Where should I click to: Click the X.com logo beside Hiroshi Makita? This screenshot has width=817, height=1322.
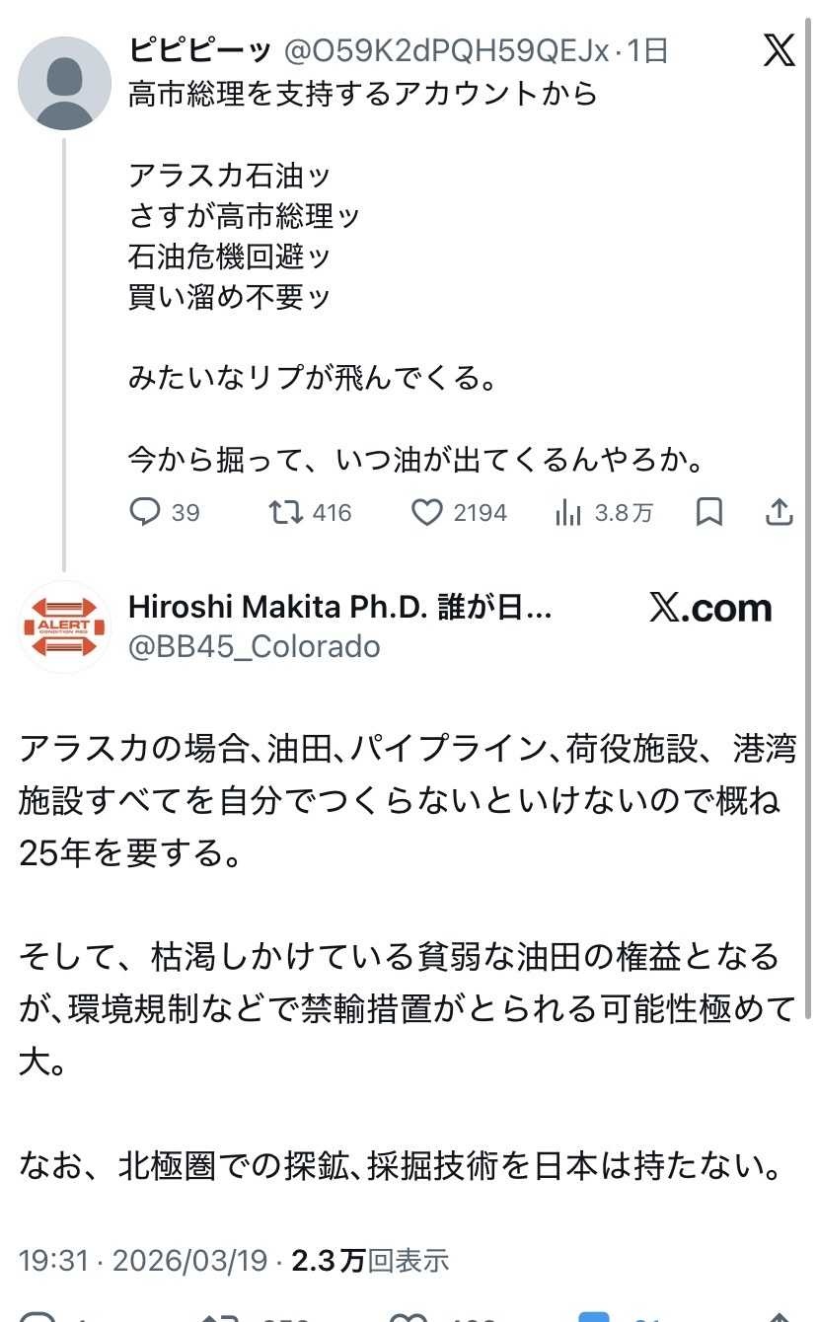click(x=710, y=608)
